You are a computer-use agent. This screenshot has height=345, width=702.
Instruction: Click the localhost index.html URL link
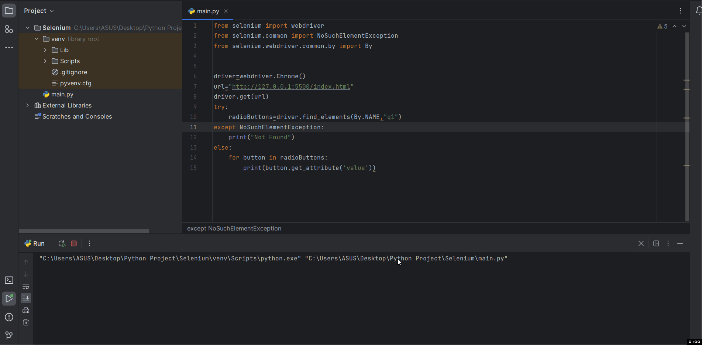click(291, 86)
